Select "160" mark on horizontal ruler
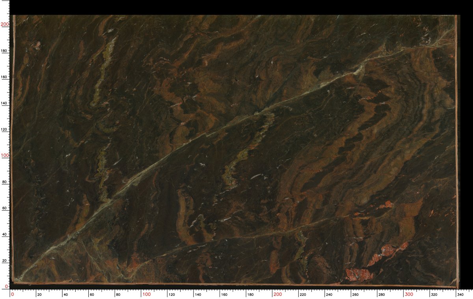The image size is (473, 299). click(x=224, y=295)
